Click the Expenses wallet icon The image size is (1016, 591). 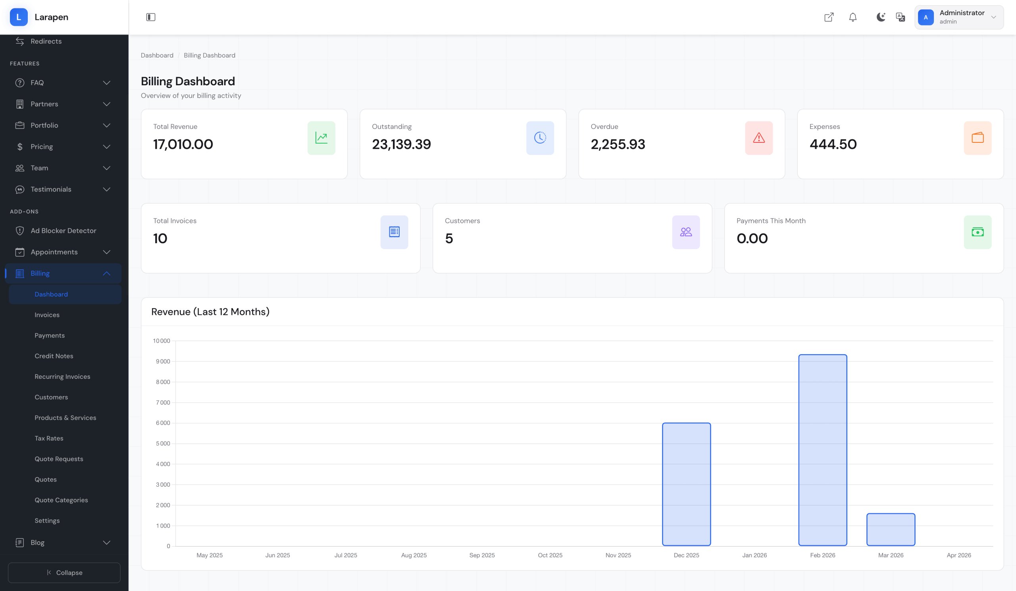[977, 138]
